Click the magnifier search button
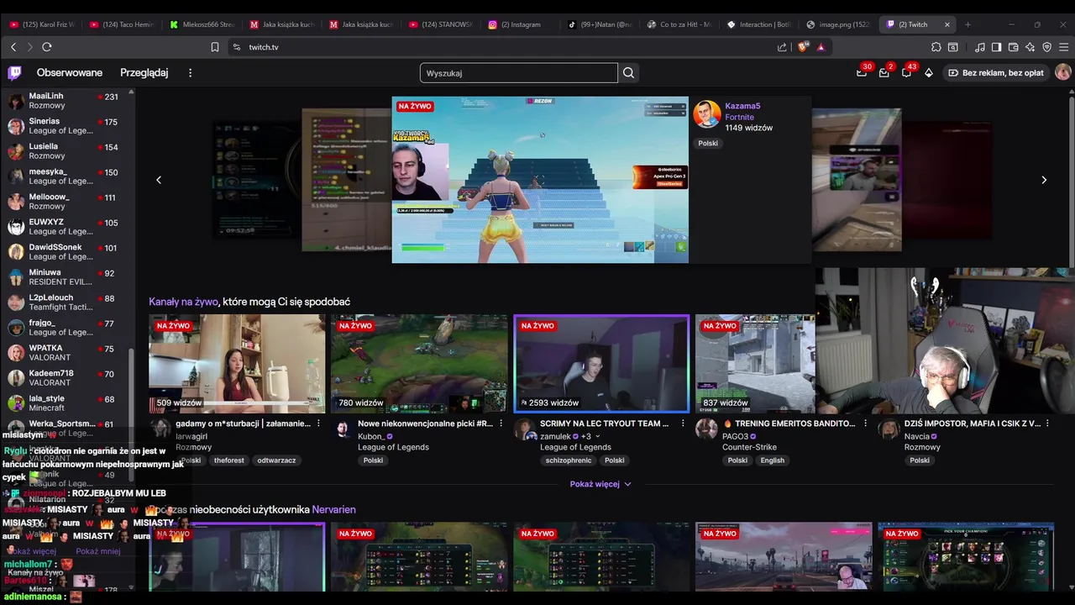Screen dimensions: 1075x605 point(628,73)
